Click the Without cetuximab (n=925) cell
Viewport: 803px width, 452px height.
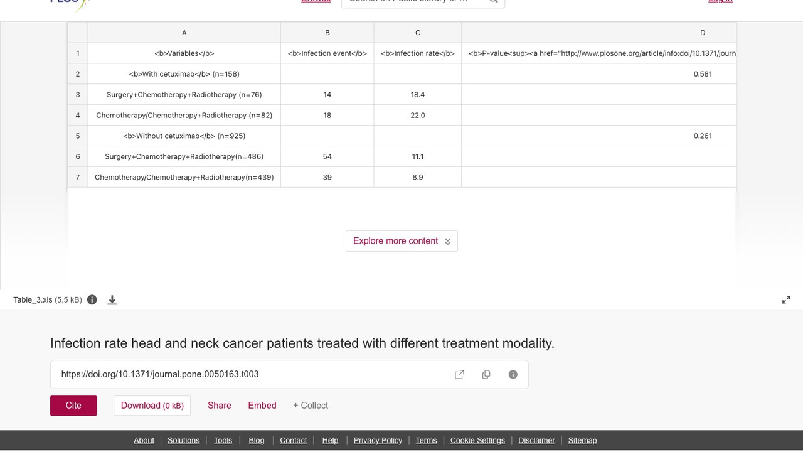coord(184,136)
